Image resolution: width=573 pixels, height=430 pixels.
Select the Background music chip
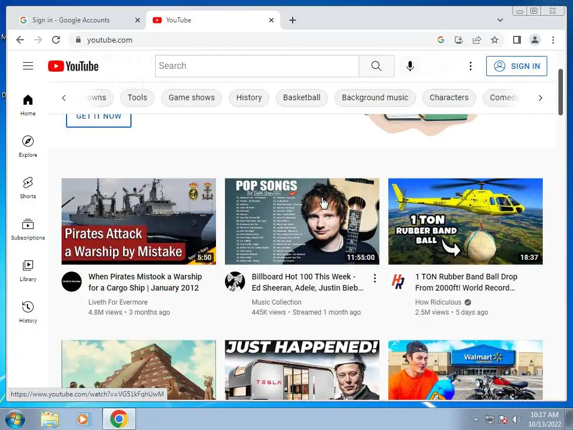(375, 97)
